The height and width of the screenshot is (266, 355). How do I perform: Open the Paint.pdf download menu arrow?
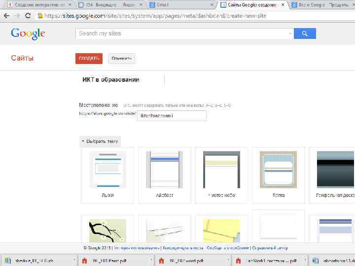point(151,260)
